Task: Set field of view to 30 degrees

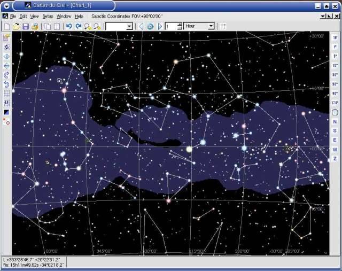Action: point(335,75)
